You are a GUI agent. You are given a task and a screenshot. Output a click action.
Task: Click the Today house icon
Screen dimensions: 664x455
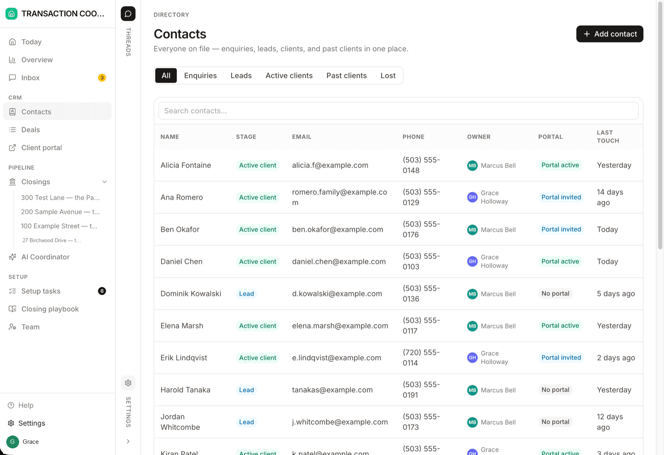point(13,42)
